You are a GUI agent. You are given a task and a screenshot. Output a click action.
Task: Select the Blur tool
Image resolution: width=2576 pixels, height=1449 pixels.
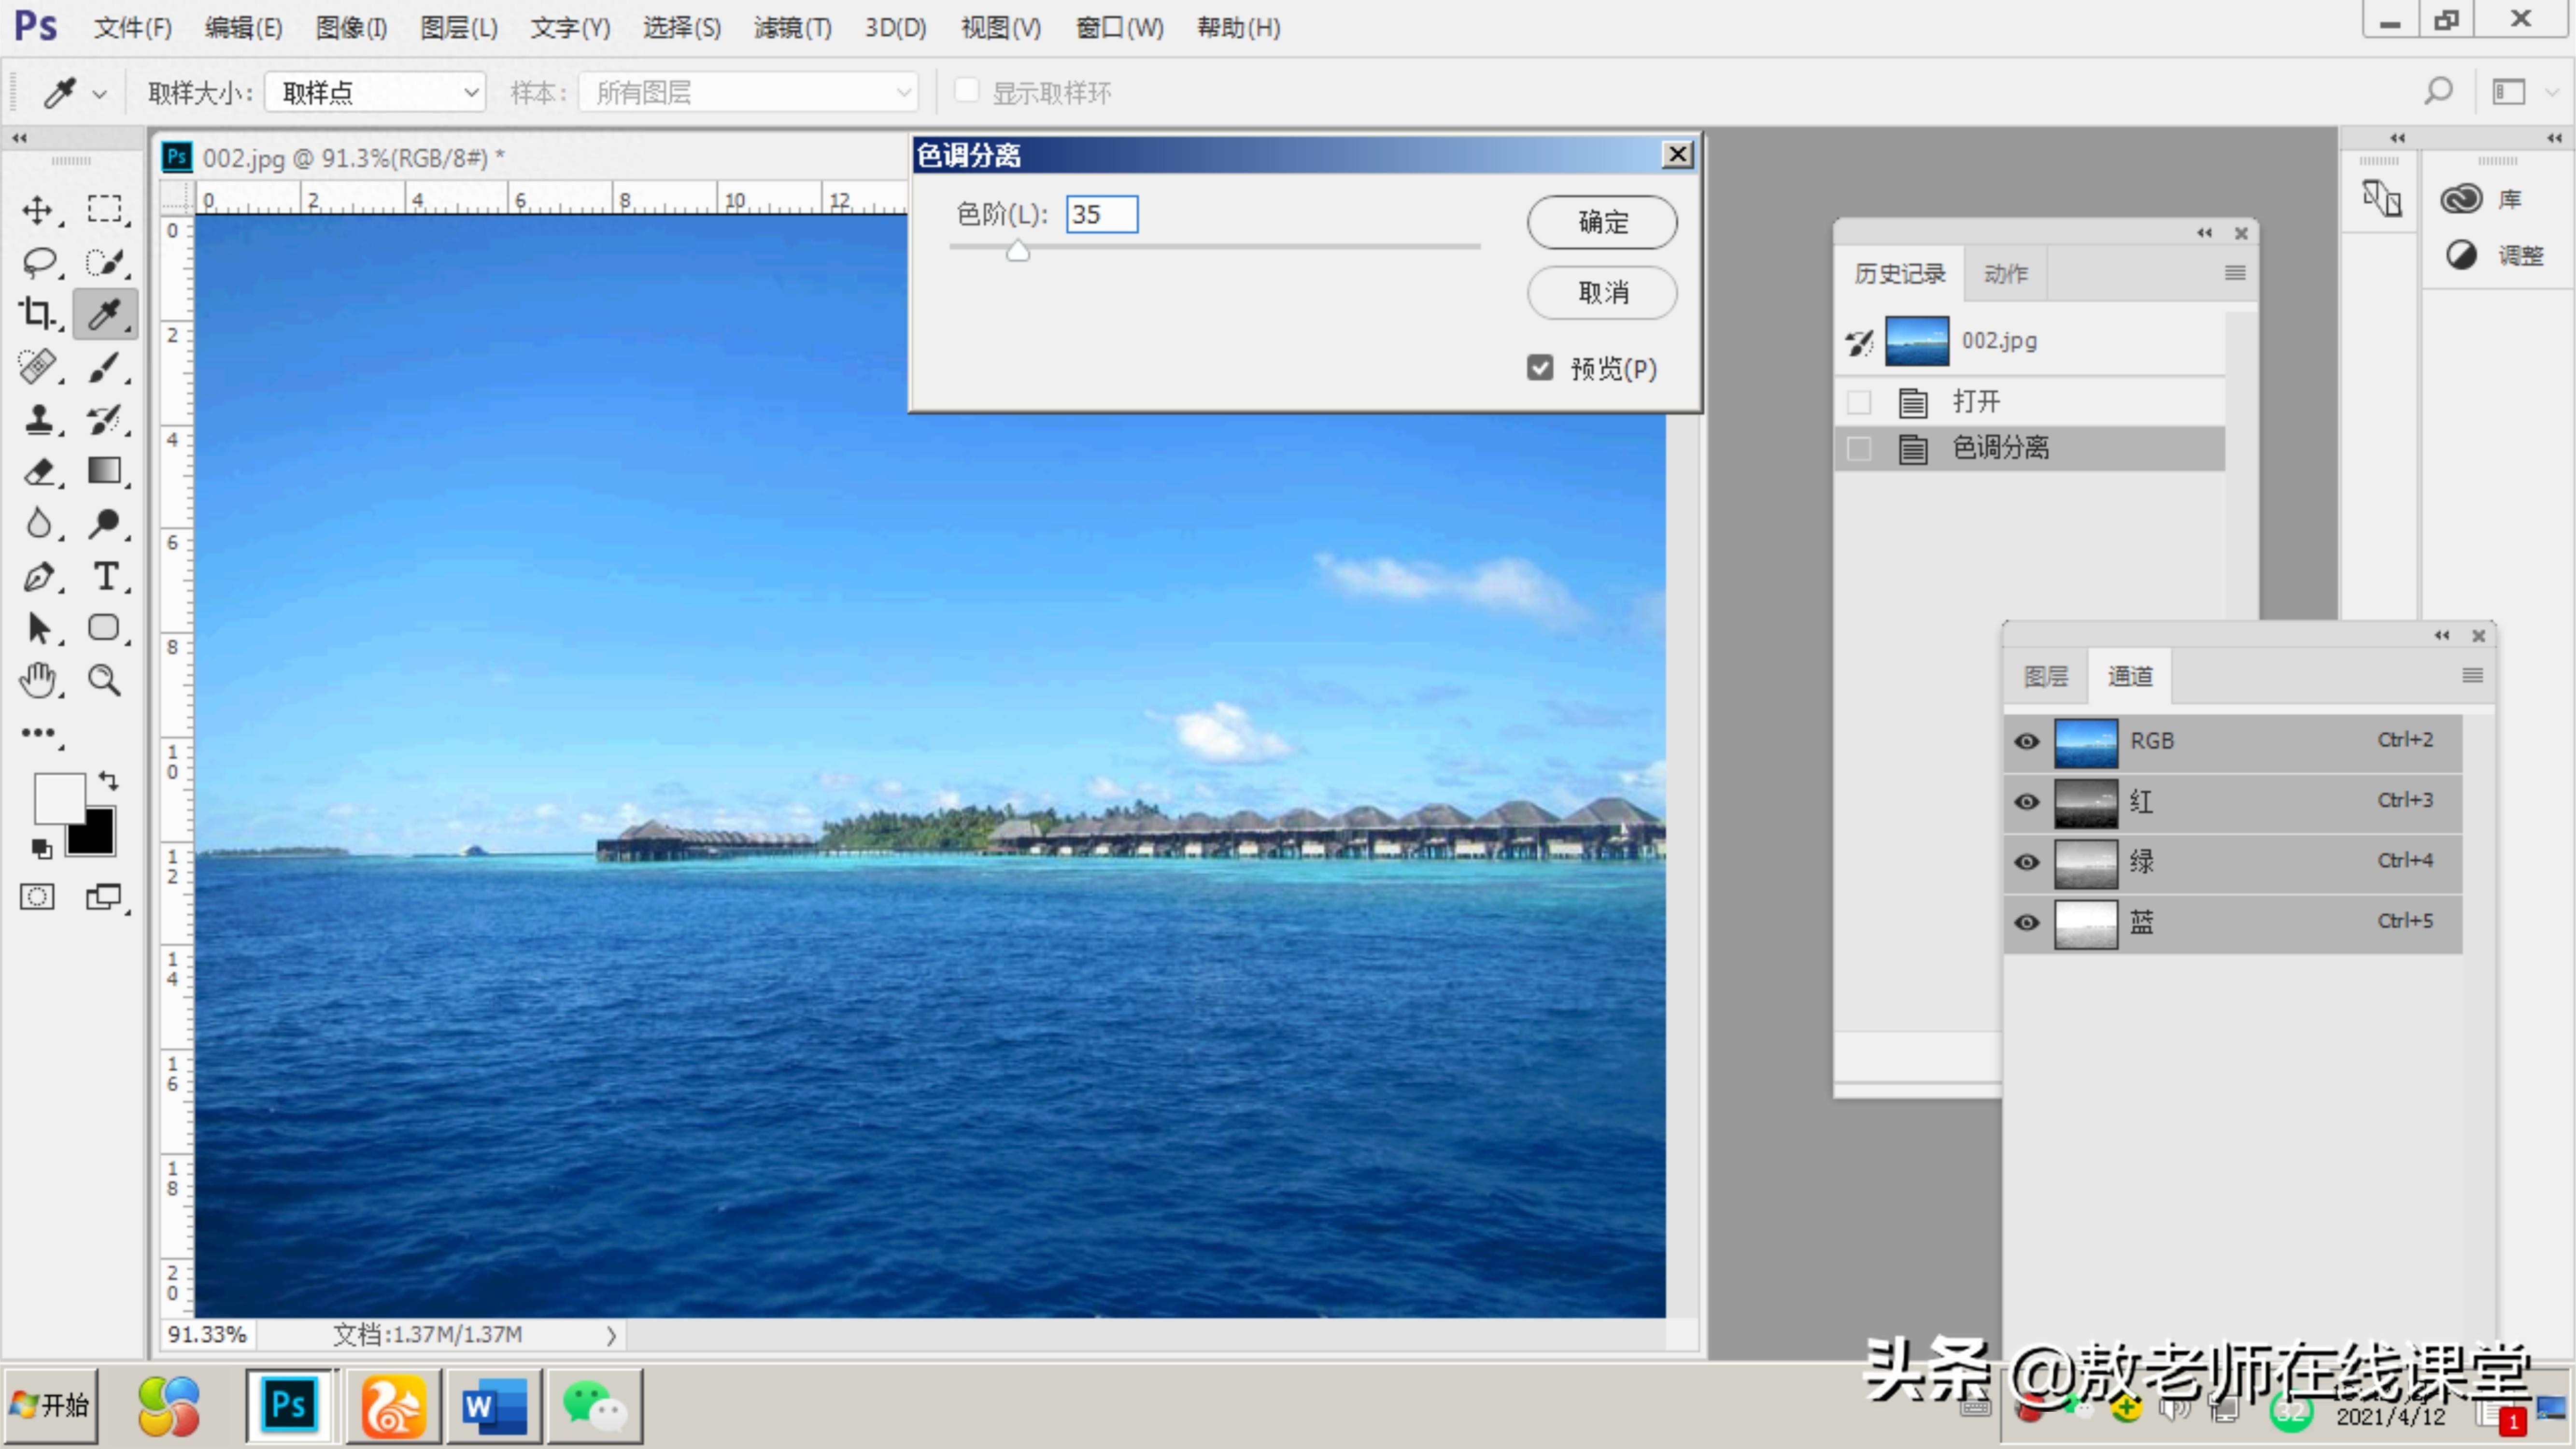point(38,523)
